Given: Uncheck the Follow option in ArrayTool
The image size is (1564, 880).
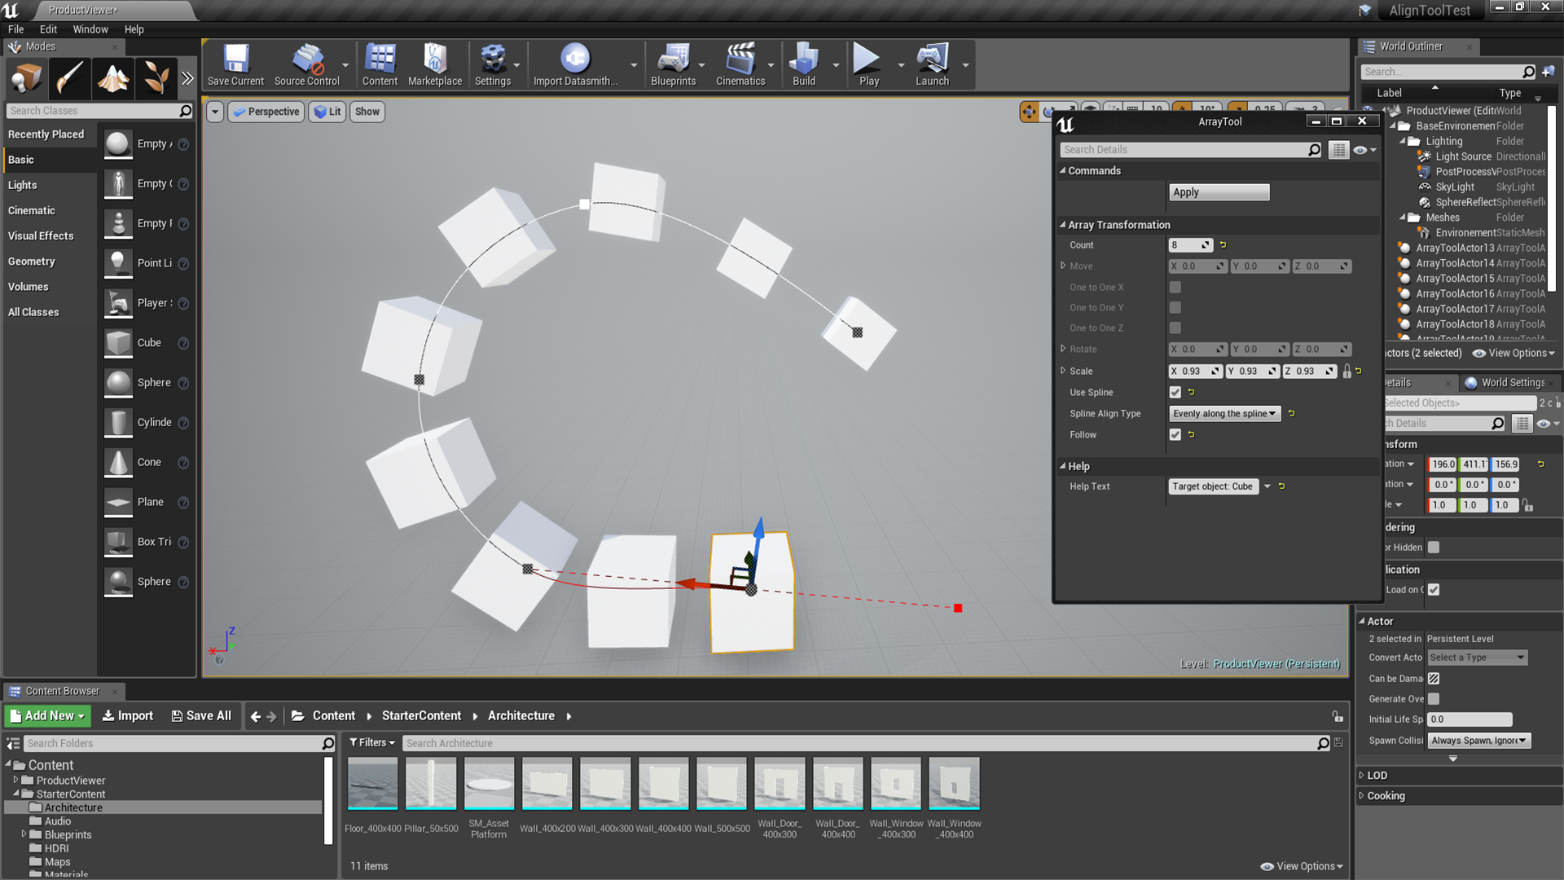Looking at the screenshot, I should click(1175, 434).
